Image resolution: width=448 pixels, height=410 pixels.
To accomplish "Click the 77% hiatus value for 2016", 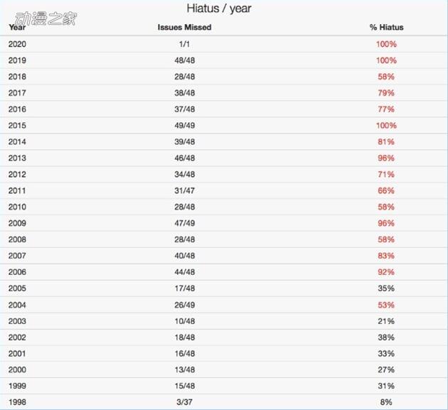I will point(386,109).
